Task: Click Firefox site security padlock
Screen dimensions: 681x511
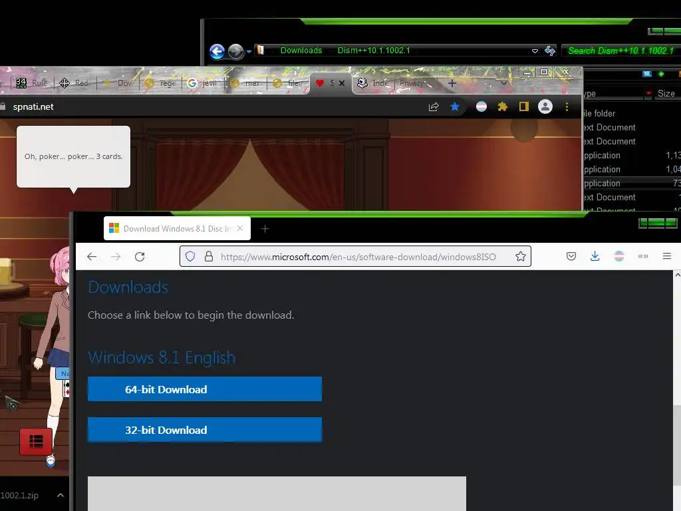Action: [x=209, y=256]
